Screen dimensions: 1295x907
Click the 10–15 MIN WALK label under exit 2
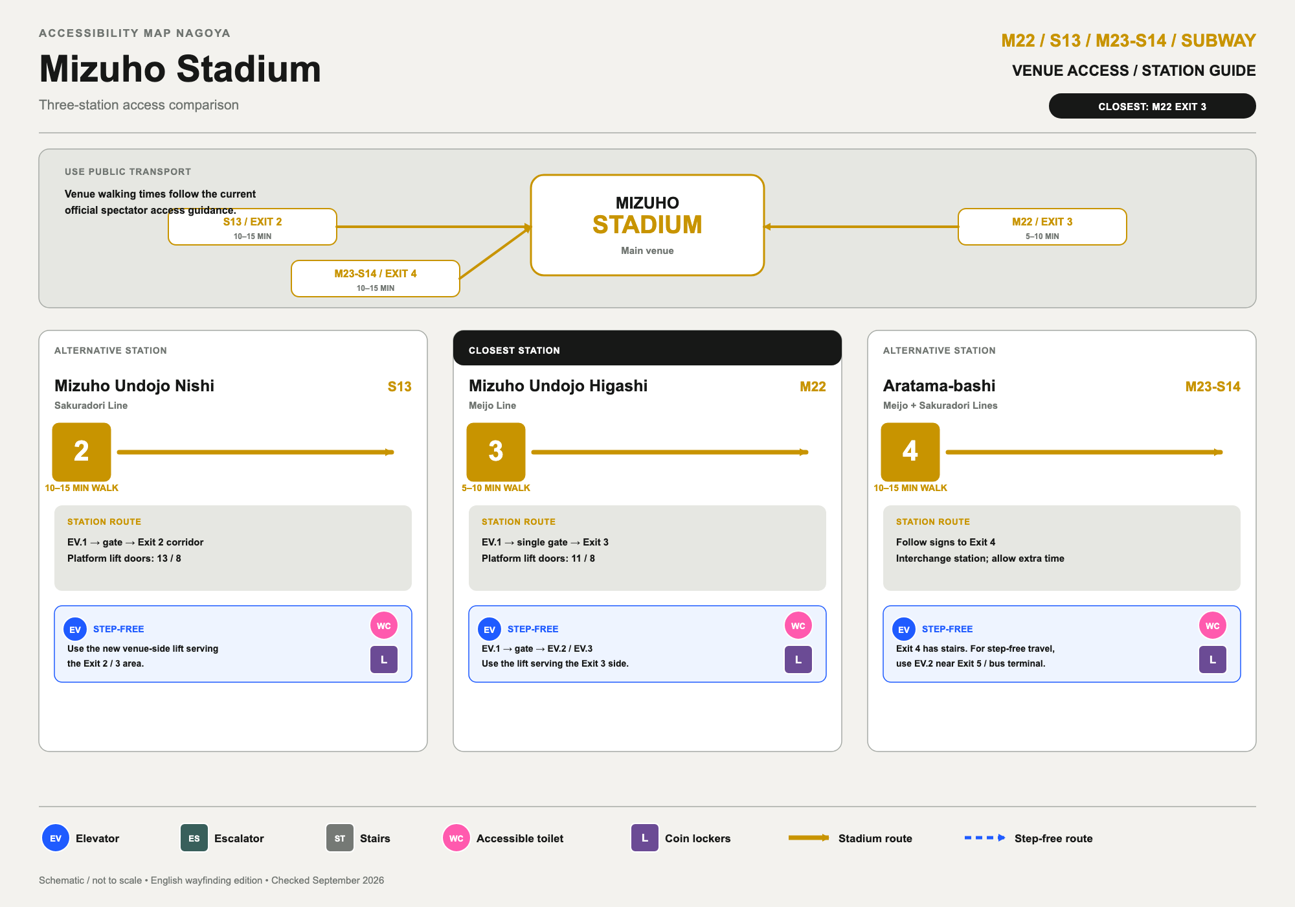(x=82, y=488)
